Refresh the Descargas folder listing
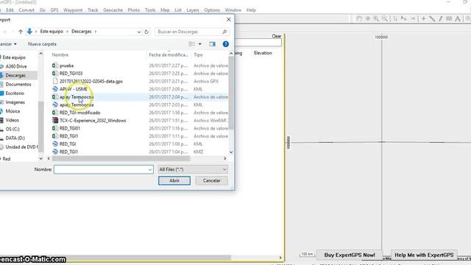The image size is (471, 265). [x=146, y=32]
